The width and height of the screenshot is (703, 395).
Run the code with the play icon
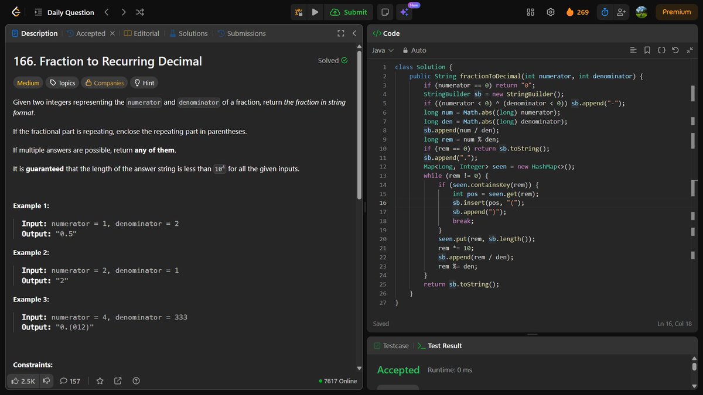pos(316,12)
